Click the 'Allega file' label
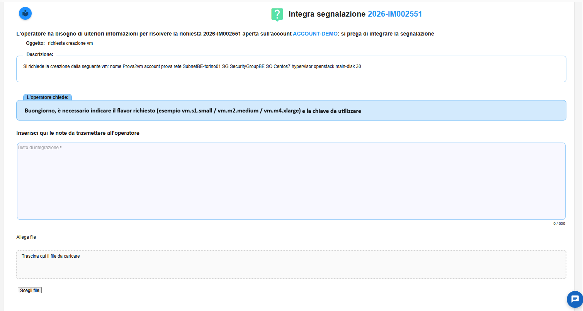This screenshot has width=583, height=311. (26, 237)
